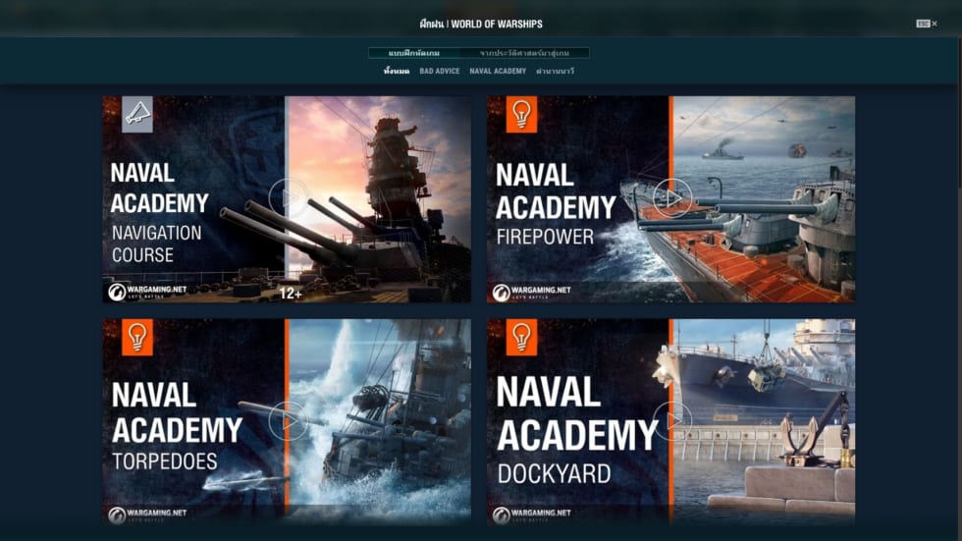Click Wargaming.net logo on Dockyard card
This screenshot has height=541, width=962.
point(531,514)
